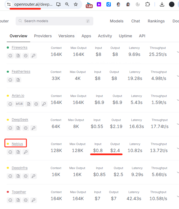Click the document icon under Featherless
This screenshot has width=179, height=209.
click(x=18, y=80)
